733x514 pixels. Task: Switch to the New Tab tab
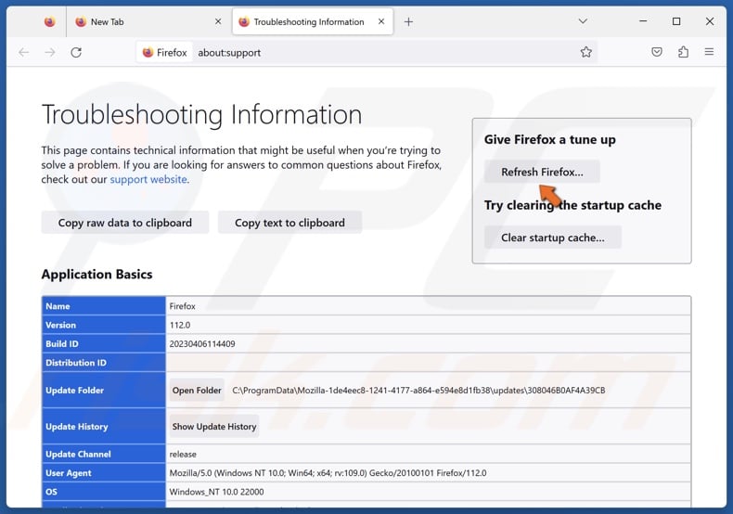pyautogui.click(x=148, y=21)
